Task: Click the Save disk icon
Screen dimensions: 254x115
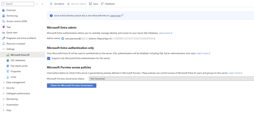Action: pos(91,4)
